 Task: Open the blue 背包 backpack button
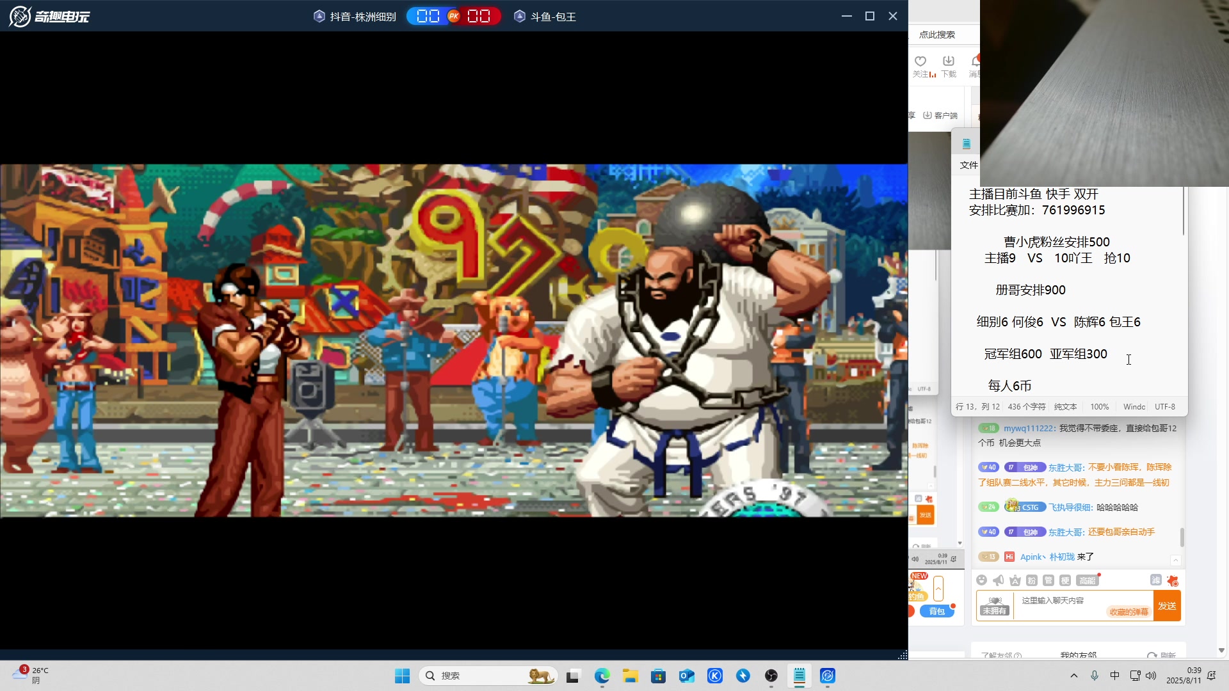pyautogui.click(x=936, y=611)
